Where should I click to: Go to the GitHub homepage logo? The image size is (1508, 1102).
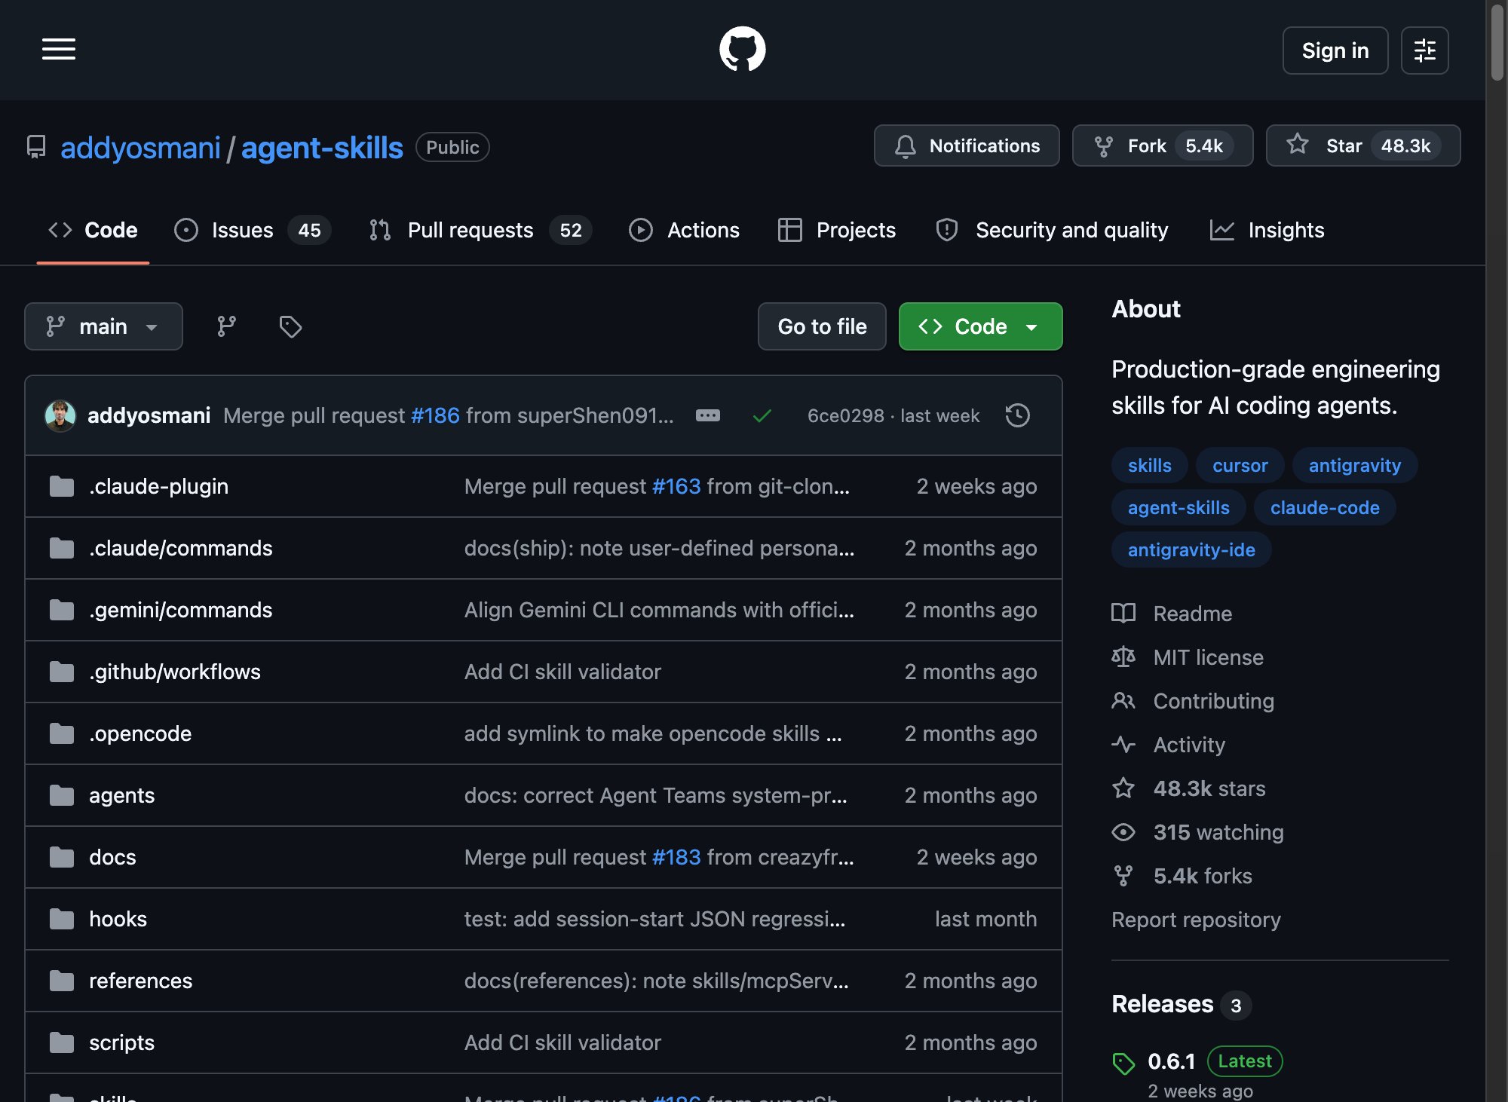click(742, 50)
